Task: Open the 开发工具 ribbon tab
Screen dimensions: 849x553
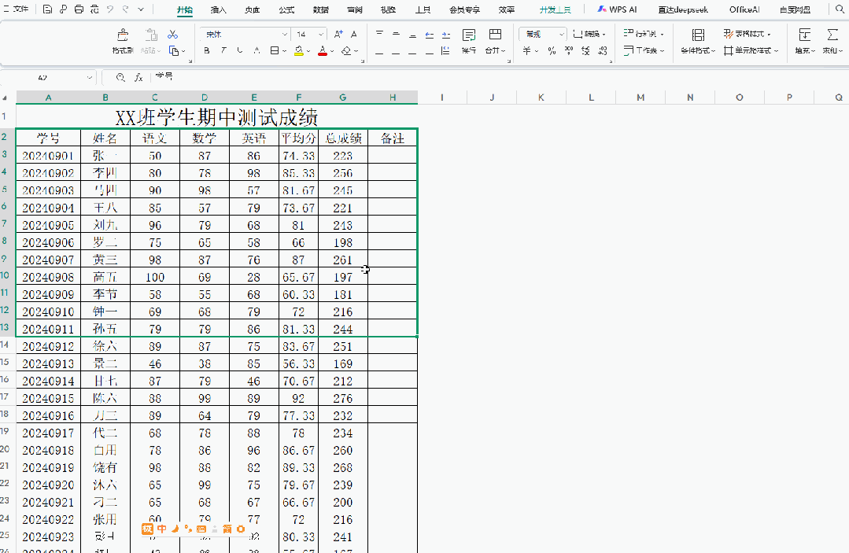Action: coord(555,9)
